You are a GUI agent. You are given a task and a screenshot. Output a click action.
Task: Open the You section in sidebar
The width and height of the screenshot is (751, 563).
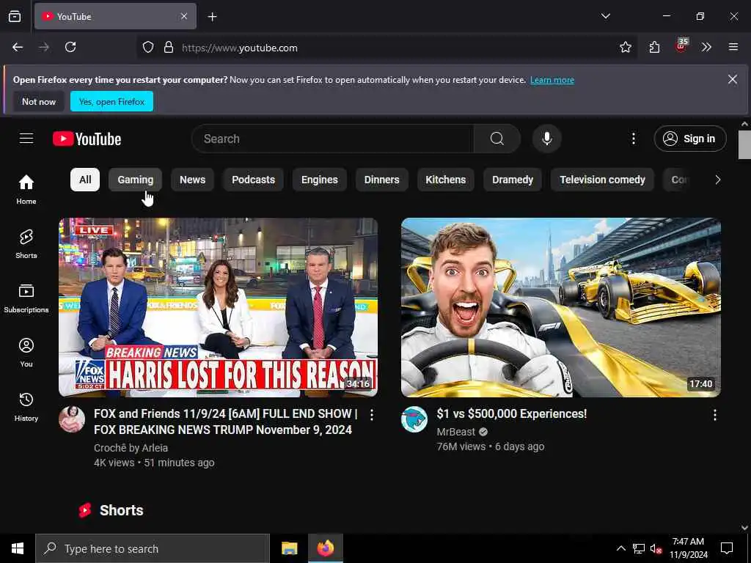click(x=26, y=353)
